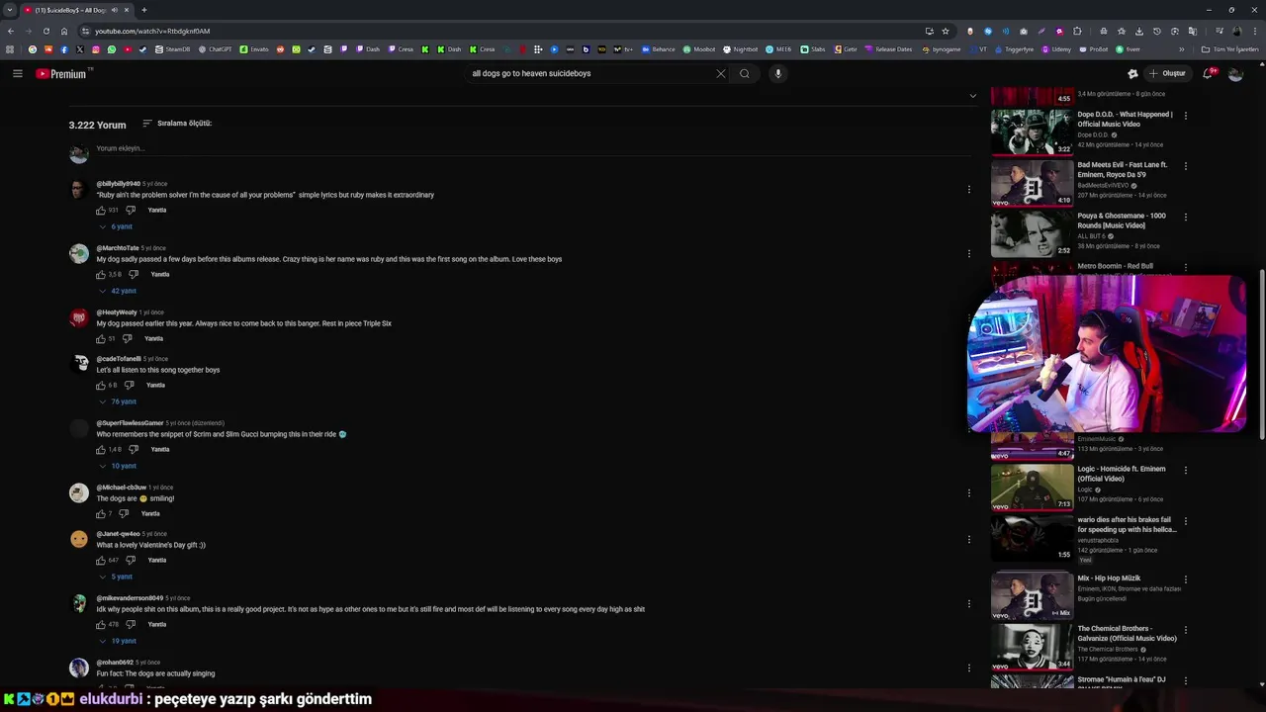Viewport: 1266px width, 712px height.
Task: Open the Nightbot bookmark
Action: 740,48
